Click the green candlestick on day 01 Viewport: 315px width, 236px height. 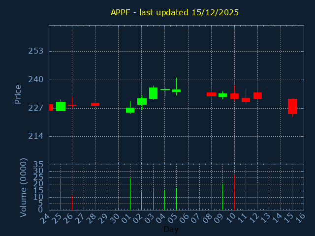point(130,110)
